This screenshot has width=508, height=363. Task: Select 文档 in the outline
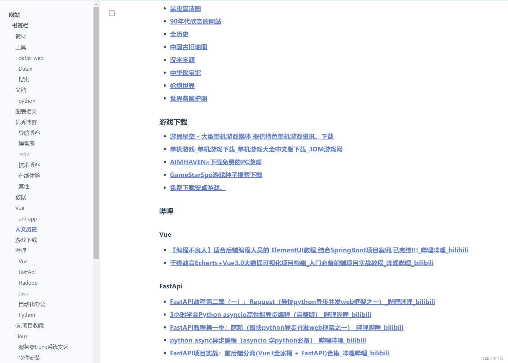[x=21, y=90]
